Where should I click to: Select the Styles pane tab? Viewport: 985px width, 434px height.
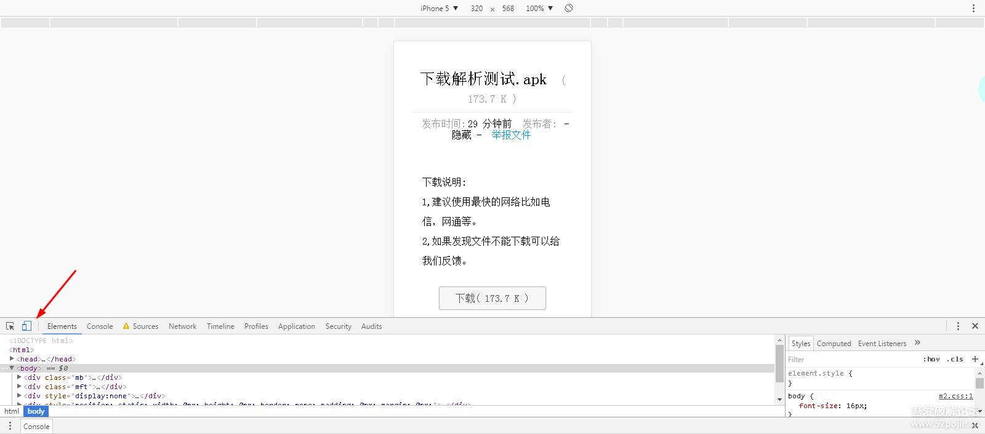click(x=801, y=344)
